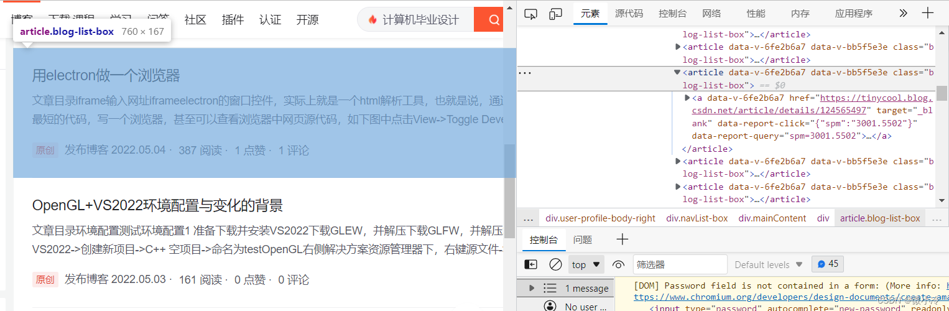Image resolution: width=949 pixels, height=311 pixels.
Task: Click the closing </article> tag line
Action: pyautogui.click(x=707, y=149)
